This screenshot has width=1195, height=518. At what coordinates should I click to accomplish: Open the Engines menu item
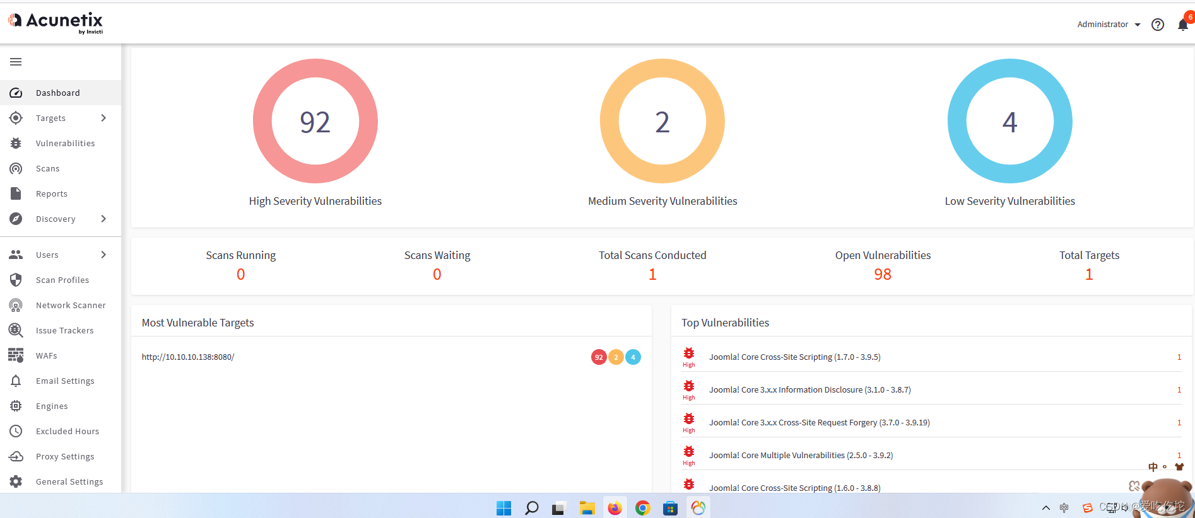(61, 406)
